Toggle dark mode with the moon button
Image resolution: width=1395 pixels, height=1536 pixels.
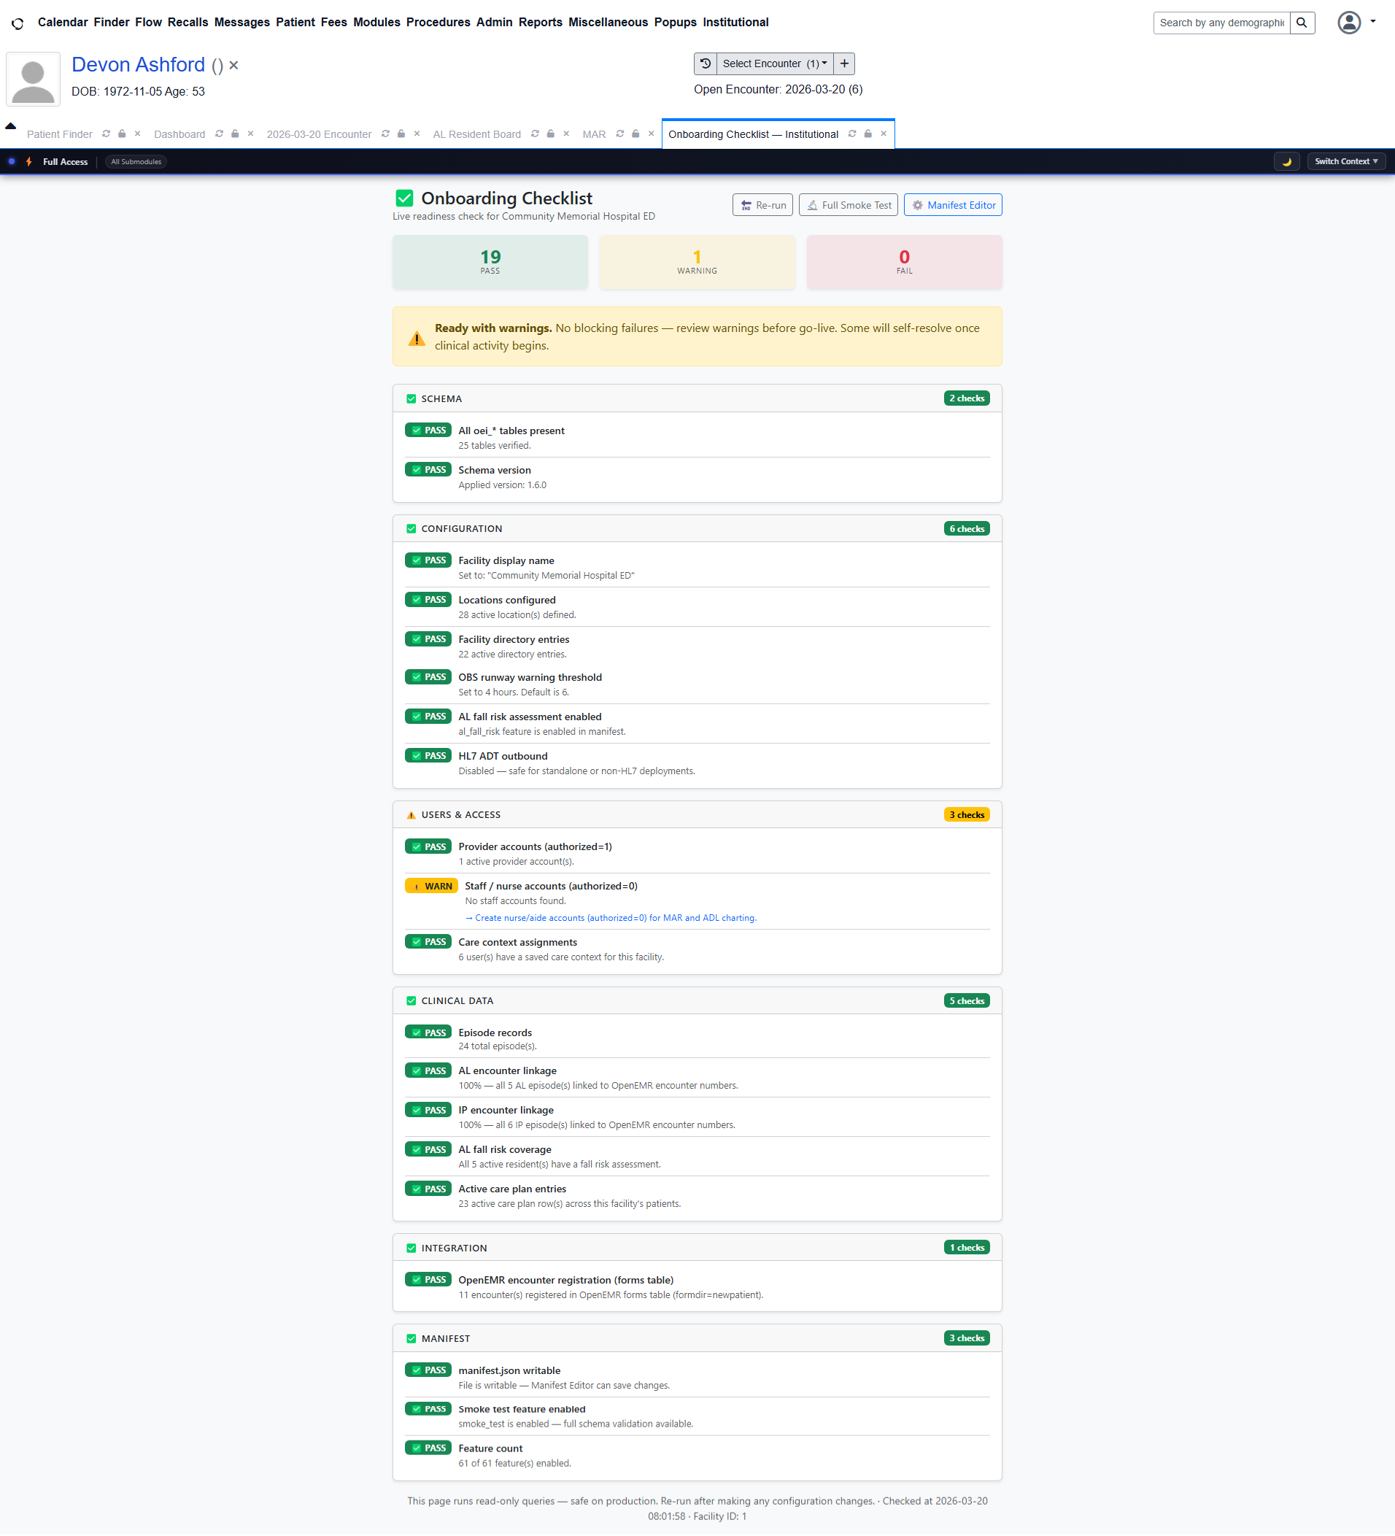click(1286, 161)
